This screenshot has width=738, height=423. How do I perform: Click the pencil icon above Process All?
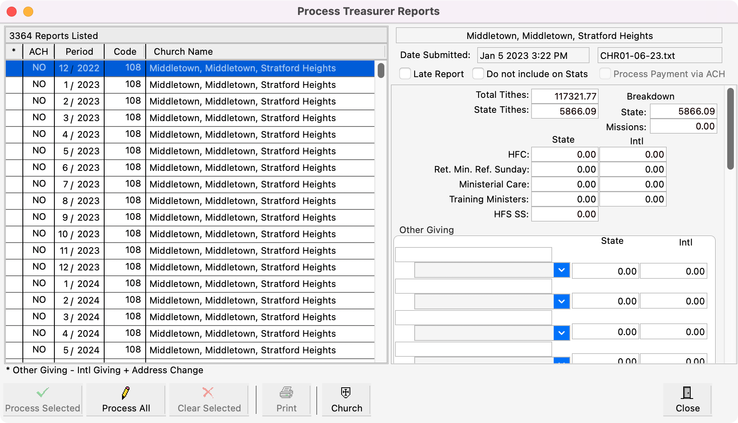(126, 392)
